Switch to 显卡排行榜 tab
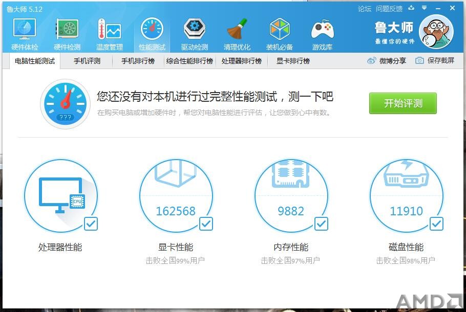Screen dimensions: 466x312 [293, 61]
